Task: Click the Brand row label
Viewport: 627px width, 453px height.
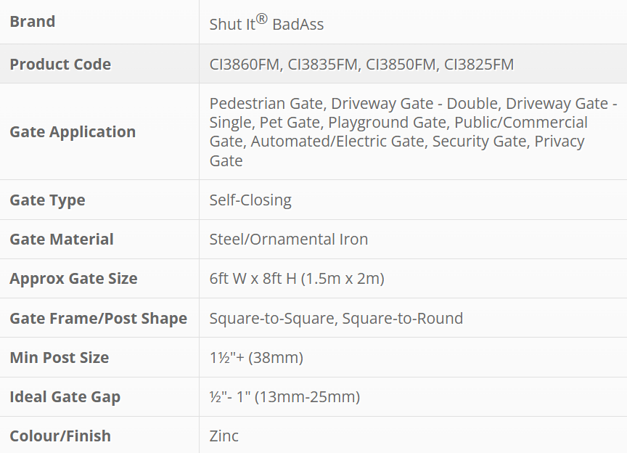Action: coord(33,22)
